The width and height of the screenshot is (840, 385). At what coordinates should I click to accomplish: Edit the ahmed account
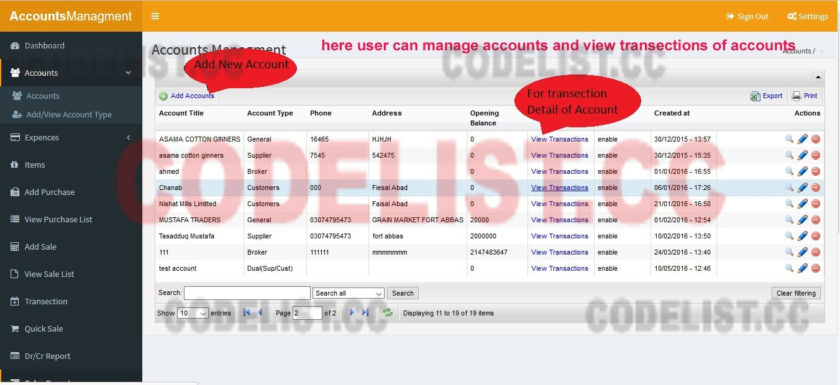(x=803, y=171)
